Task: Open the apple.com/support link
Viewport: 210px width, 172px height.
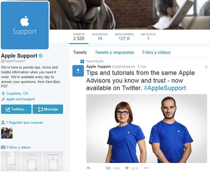Action: (21, 99)
